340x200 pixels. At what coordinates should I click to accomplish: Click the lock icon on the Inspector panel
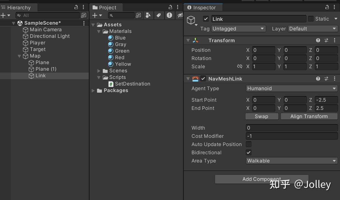327,7
